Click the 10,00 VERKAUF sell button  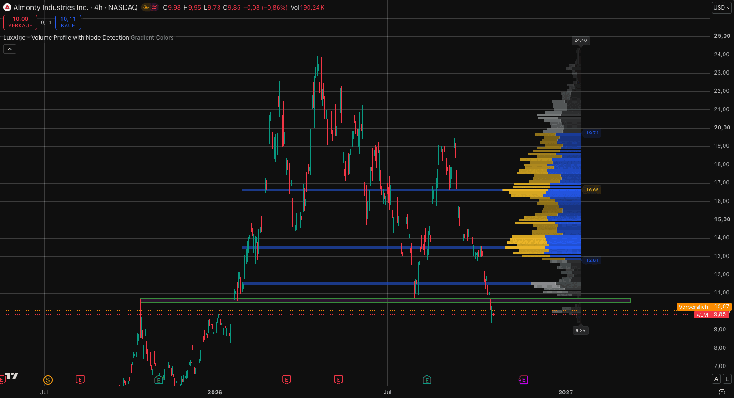20,22
